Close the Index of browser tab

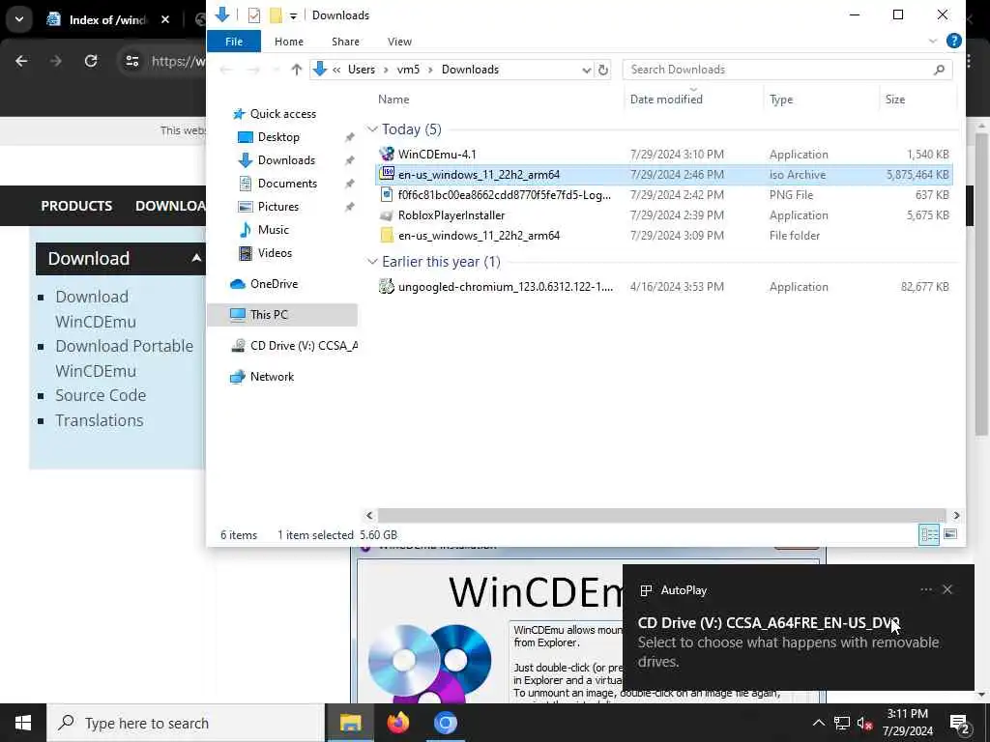[164, 20]
